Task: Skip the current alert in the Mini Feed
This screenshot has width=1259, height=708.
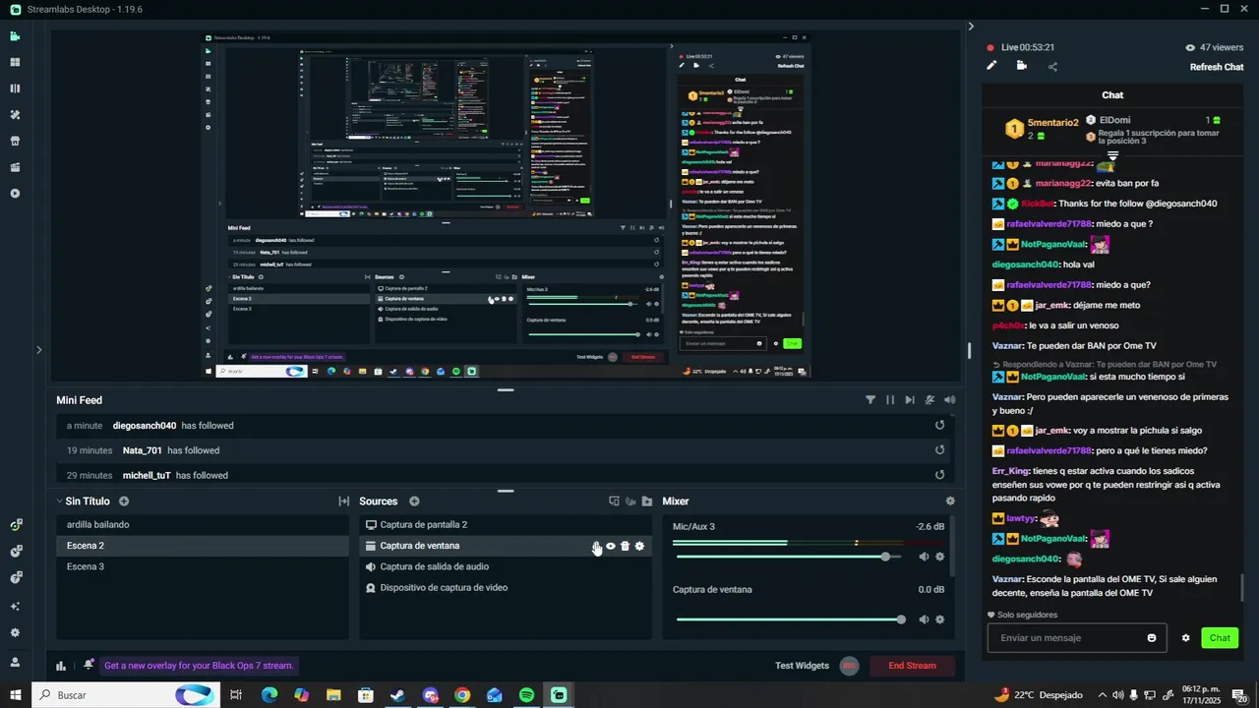Action: (x=910, y=400)
